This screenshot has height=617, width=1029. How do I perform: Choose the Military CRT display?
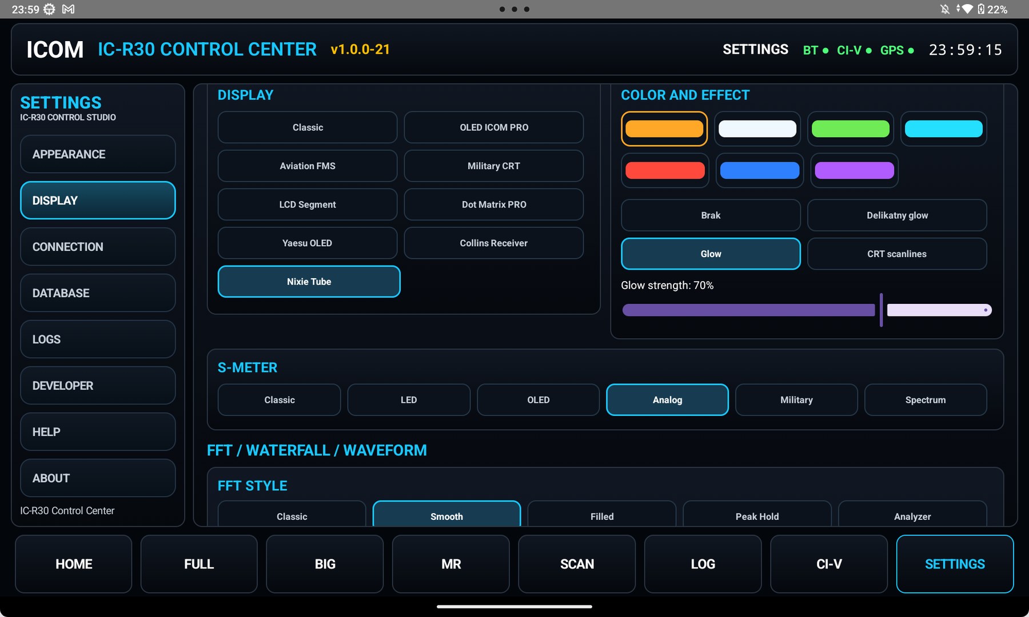494,166
